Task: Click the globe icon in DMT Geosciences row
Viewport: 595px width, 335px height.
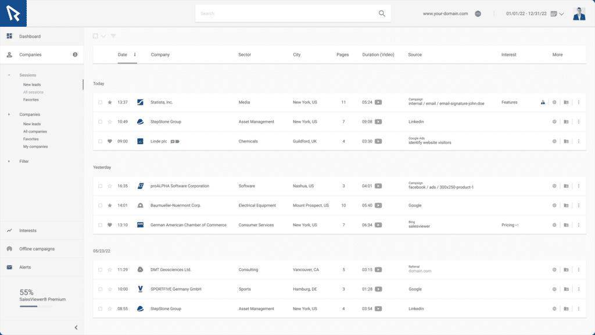Action: point(554,270)
